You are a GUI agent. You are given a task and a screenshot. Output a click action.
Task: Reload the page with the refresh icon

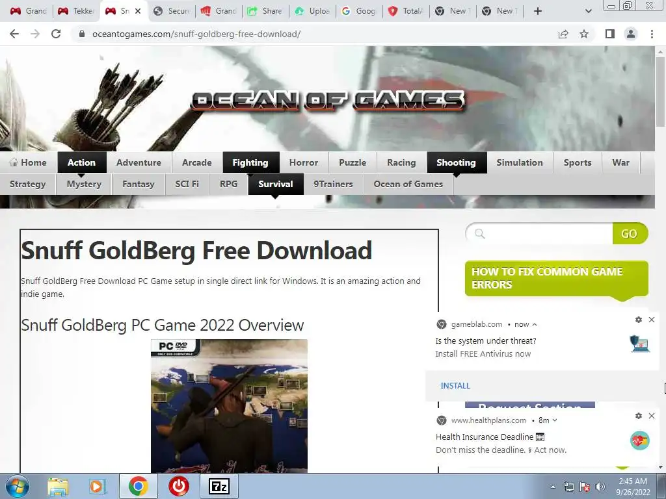[x=56, y=34]
